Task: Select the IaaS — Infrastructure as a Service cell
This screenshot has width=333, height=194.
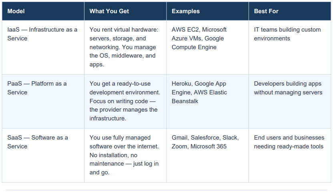Action: point(43,47)
